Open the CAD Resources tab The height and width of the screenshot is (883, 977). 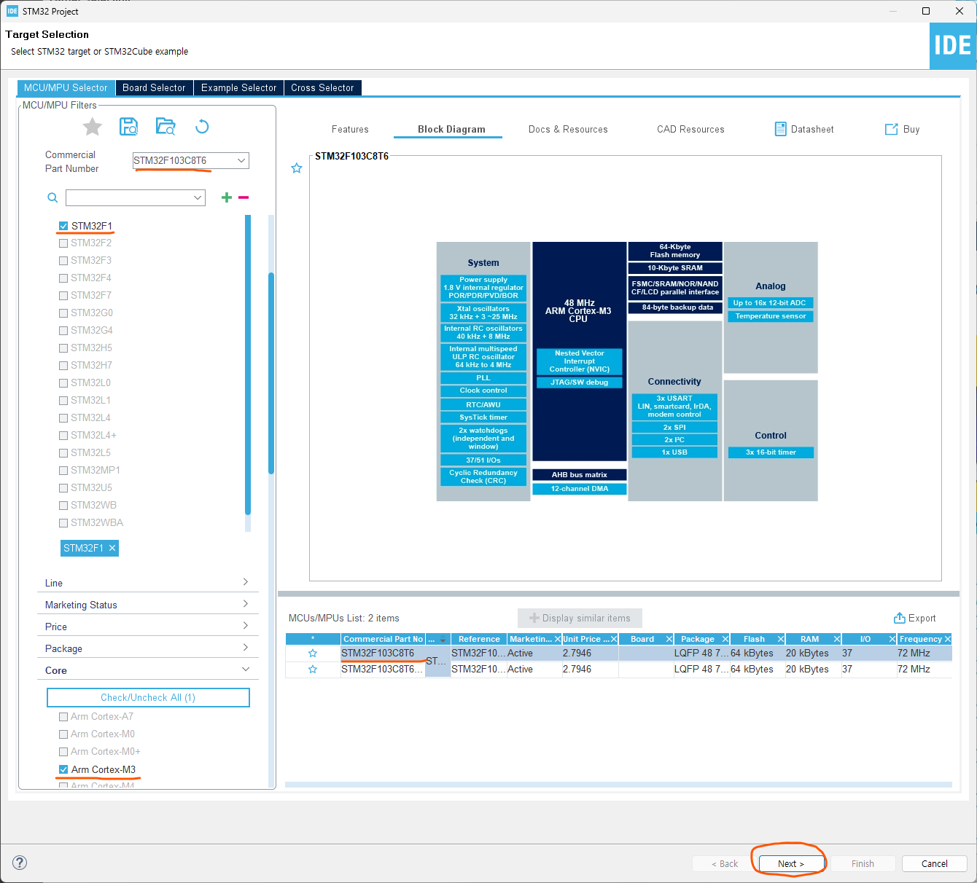coord(690,129)
